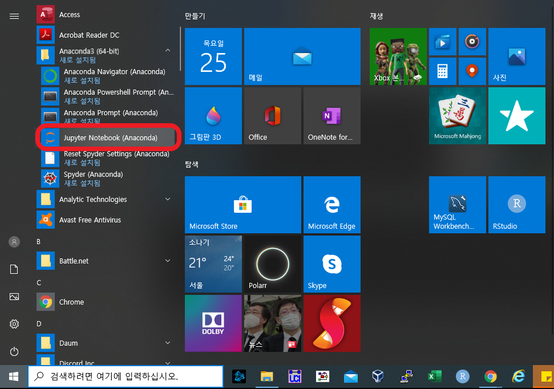Open the weather tile for 서울
The image size is (554, 389).
point(213,264)
